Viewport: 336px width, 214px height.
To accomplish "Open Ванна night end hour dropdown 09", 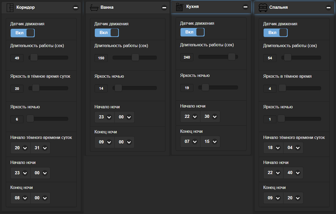I will [105, 142].
